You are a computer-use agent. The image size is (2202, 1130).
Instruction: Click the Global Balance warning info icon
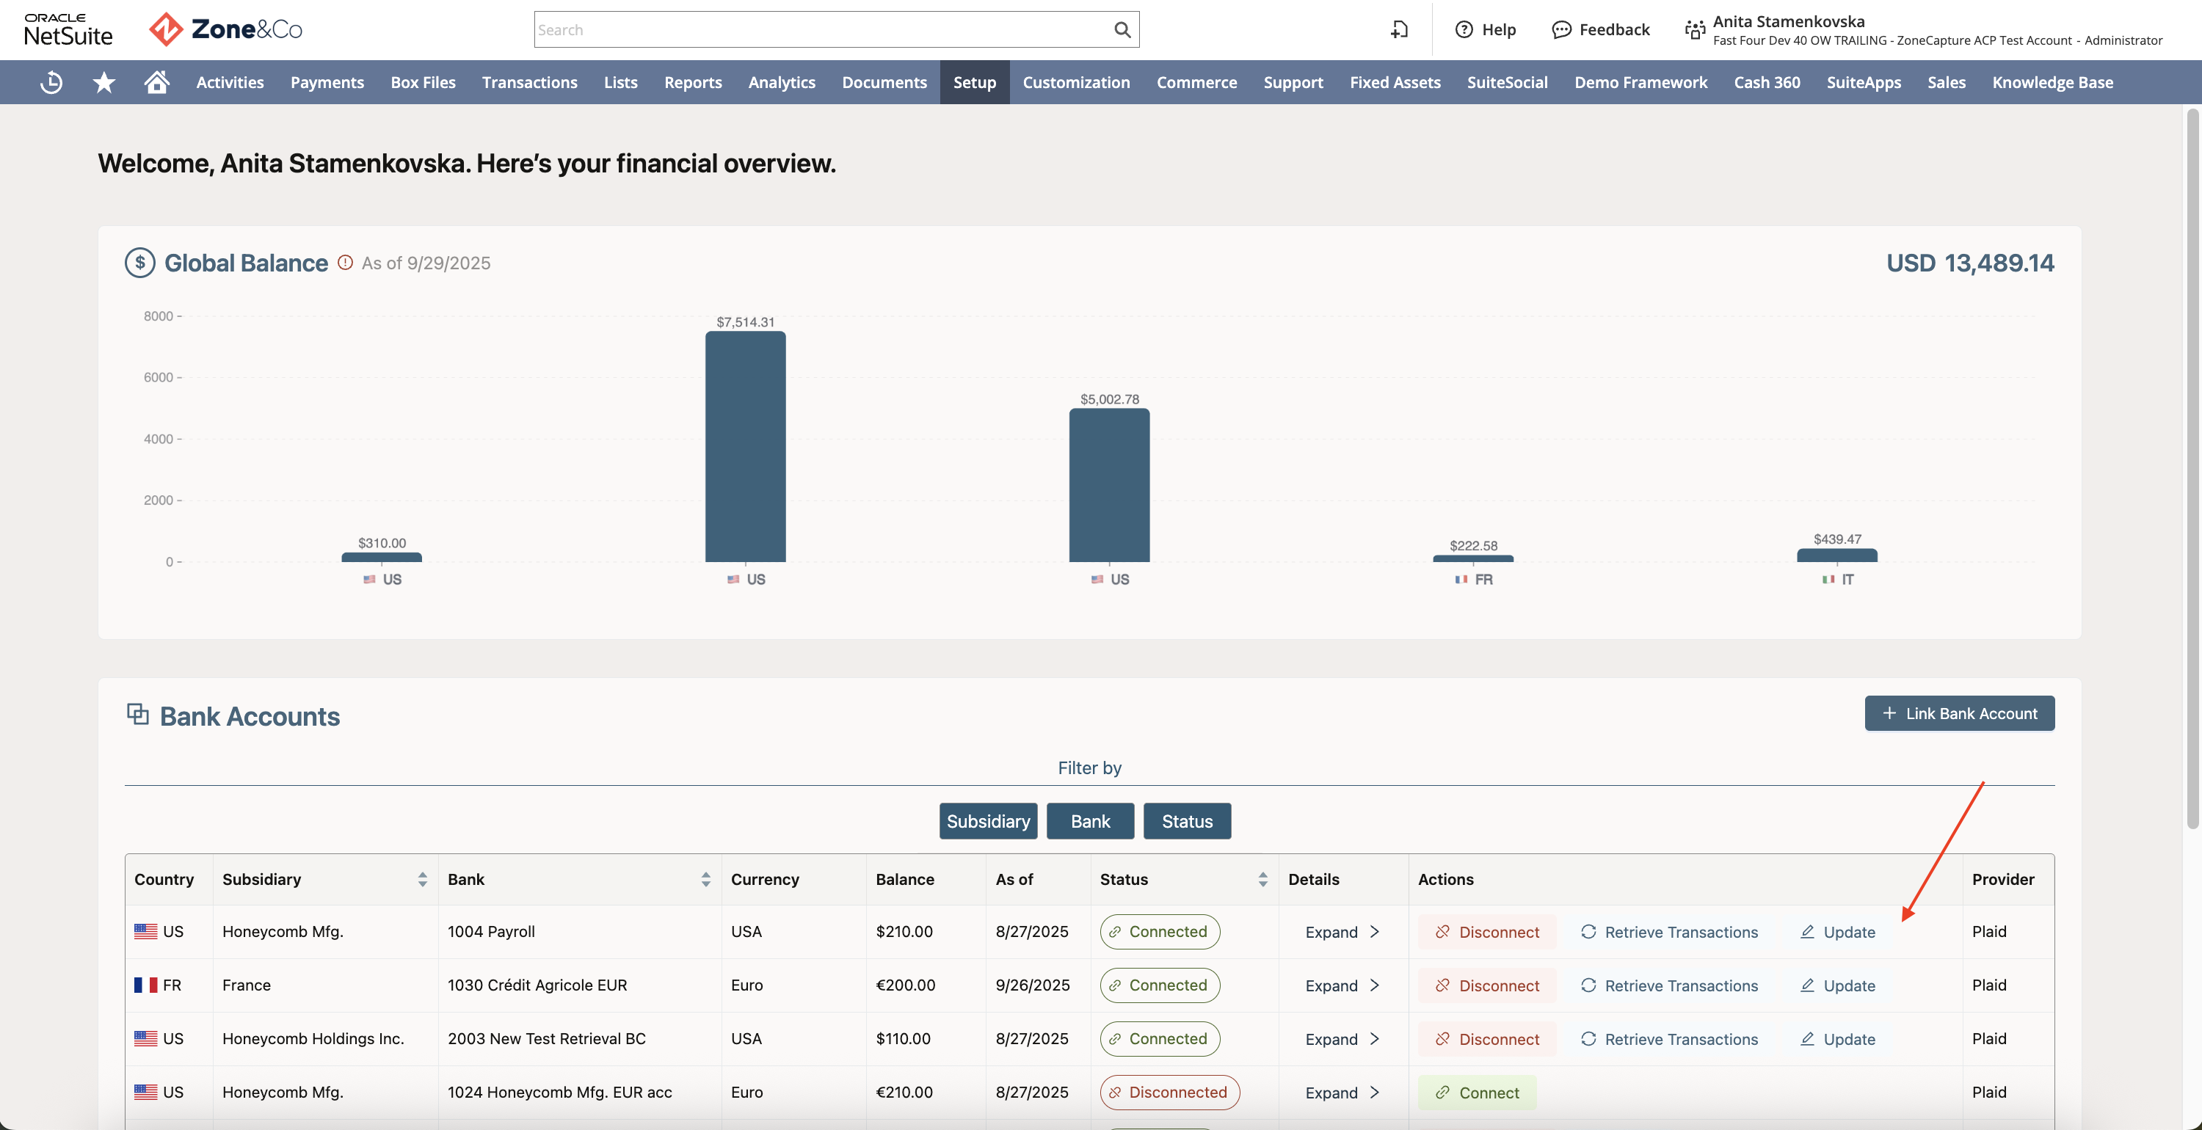point(345,263)
